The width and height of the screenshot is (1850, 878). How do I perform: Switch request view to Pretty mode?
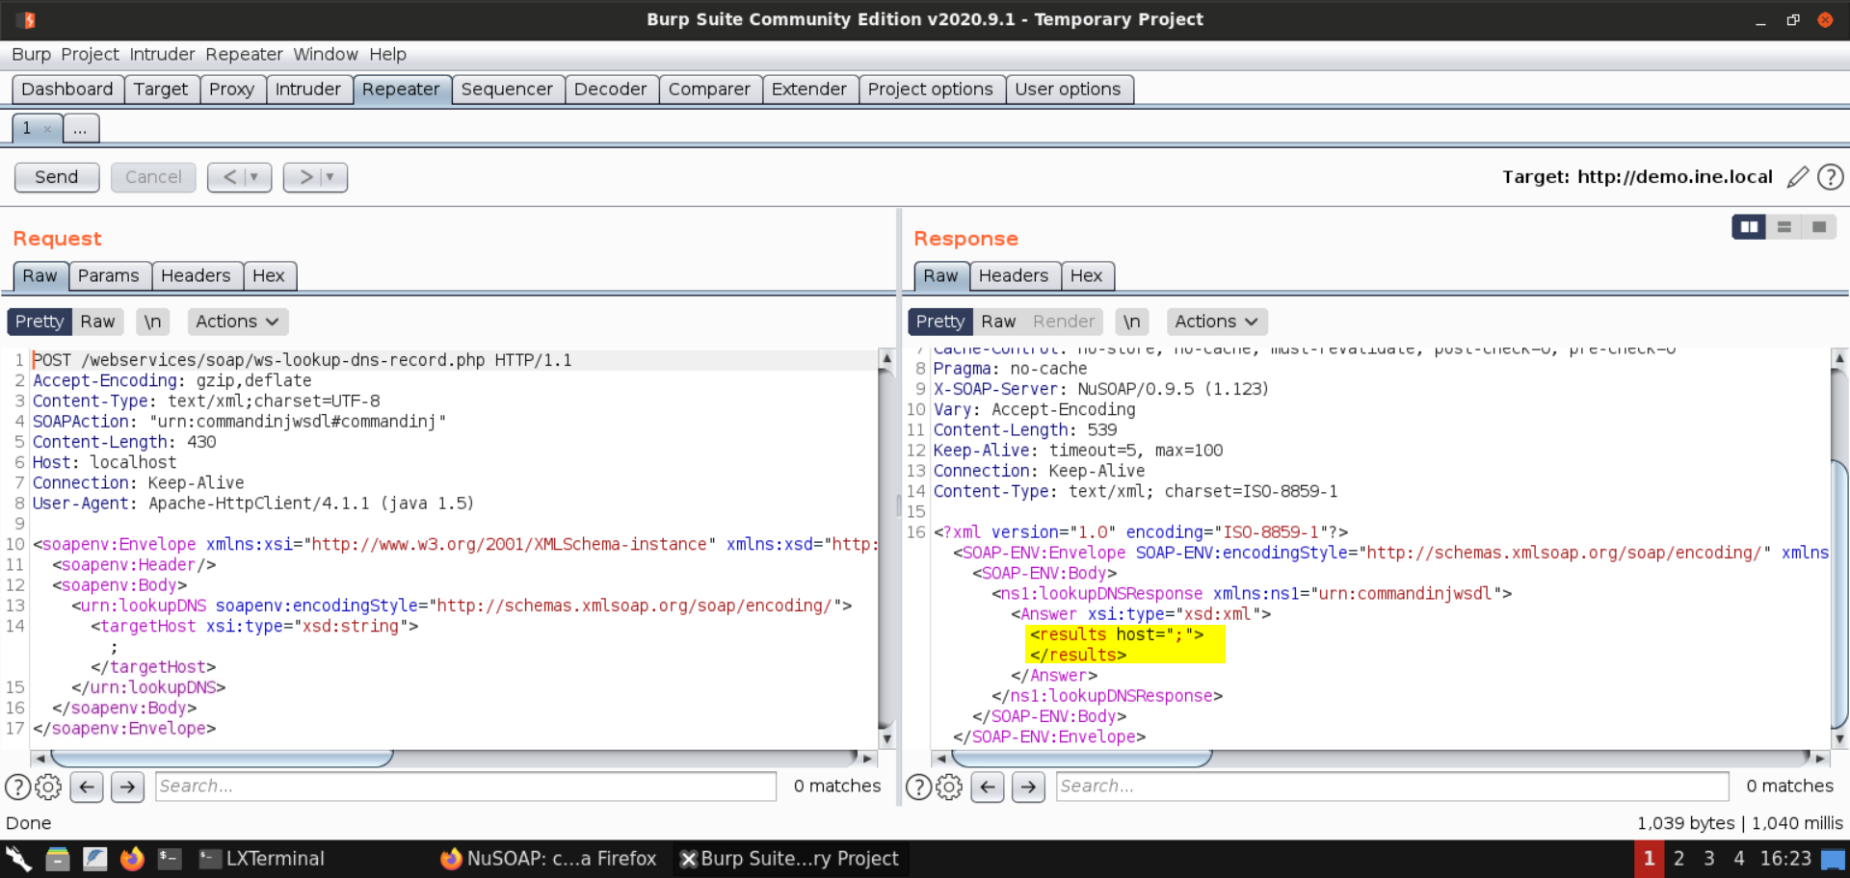pos(40,322)
